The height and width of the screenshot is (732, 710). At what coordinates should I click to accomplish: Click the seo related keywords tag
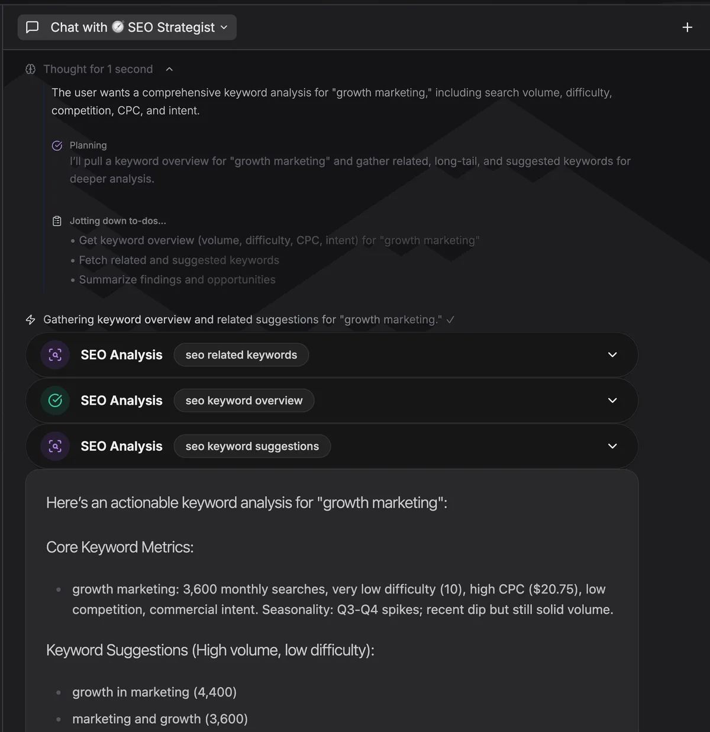click(241, 355)
